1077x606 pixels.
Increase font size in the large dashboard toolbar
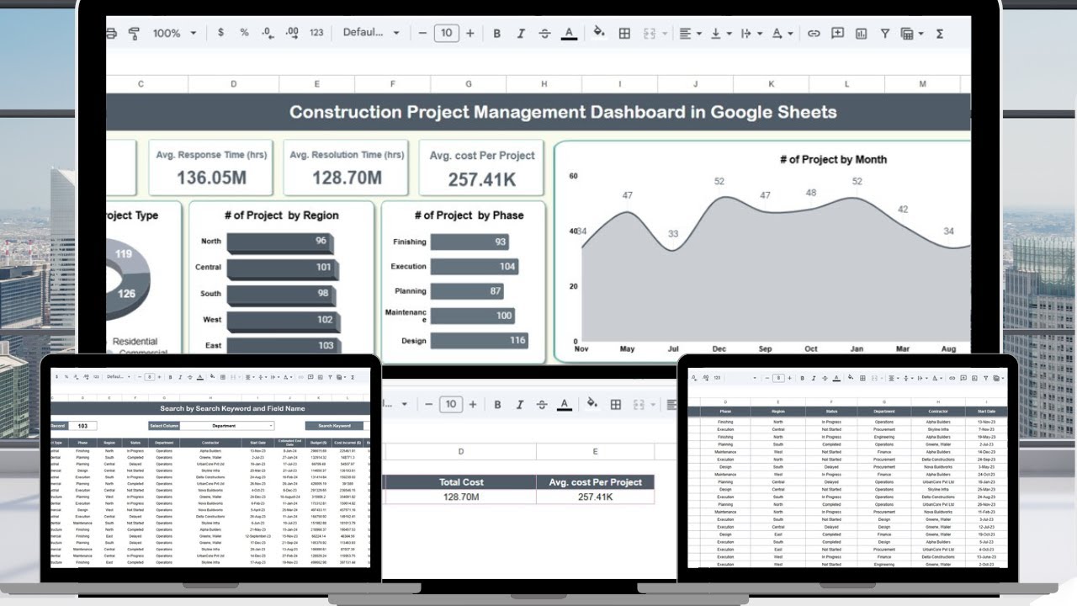tap(470, 33)
